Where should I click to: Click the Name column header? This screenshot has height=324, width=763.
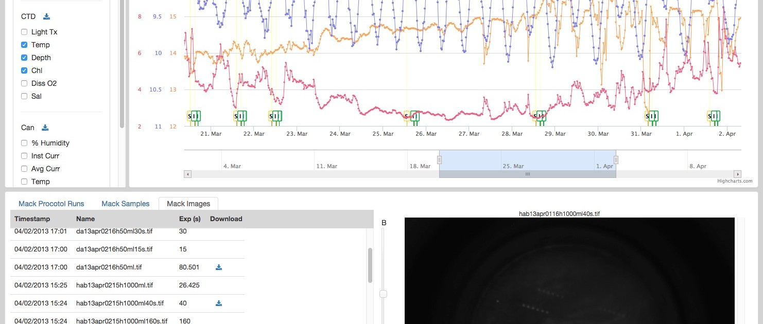pyautogui.click(x=85, y=219)
